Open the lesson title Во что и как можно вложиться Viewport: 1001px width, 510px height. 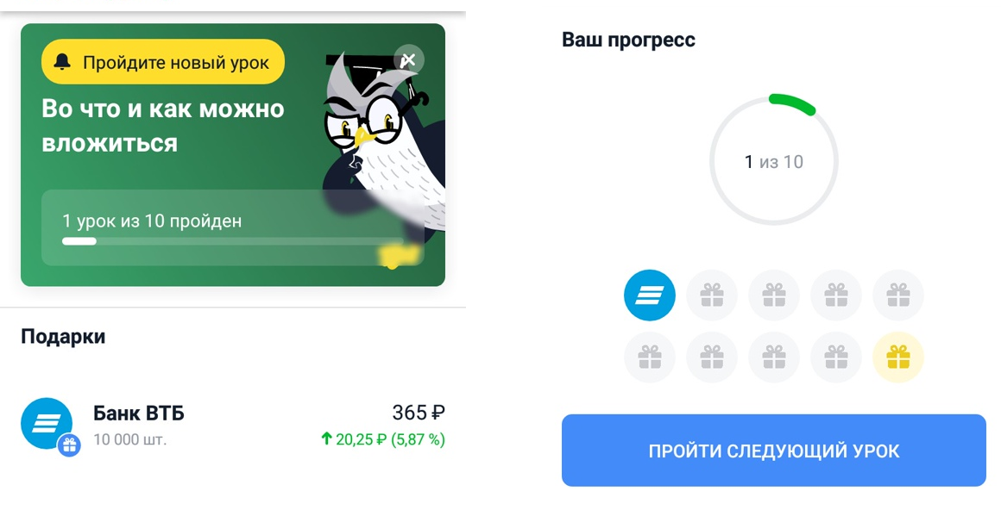coord(163,126)
